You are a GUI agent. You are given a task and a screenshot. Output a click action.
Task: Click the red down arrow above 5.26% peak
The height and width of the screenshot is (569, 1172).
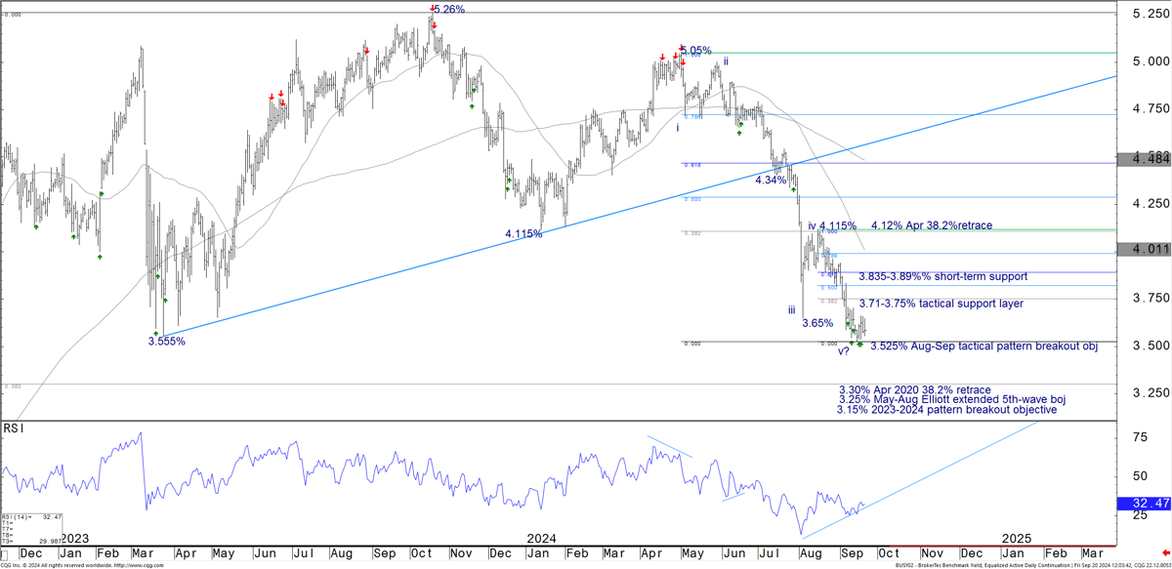(x=432, y=9)
